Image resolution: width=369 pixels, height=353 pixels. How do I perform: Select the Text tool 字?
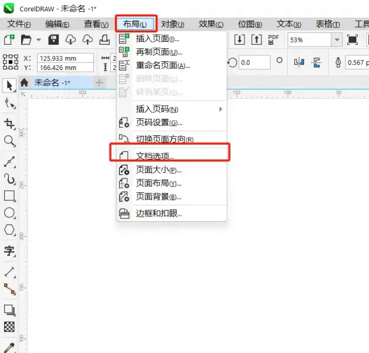[9, 251]
